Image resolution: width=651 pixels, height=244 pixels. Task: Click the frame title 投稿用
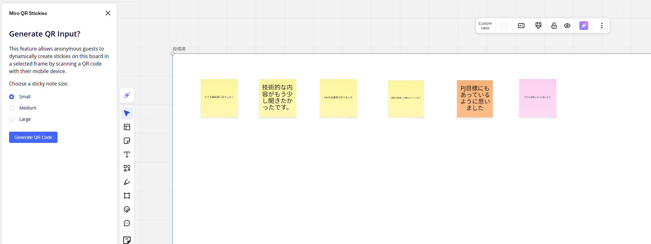[179, 49]
